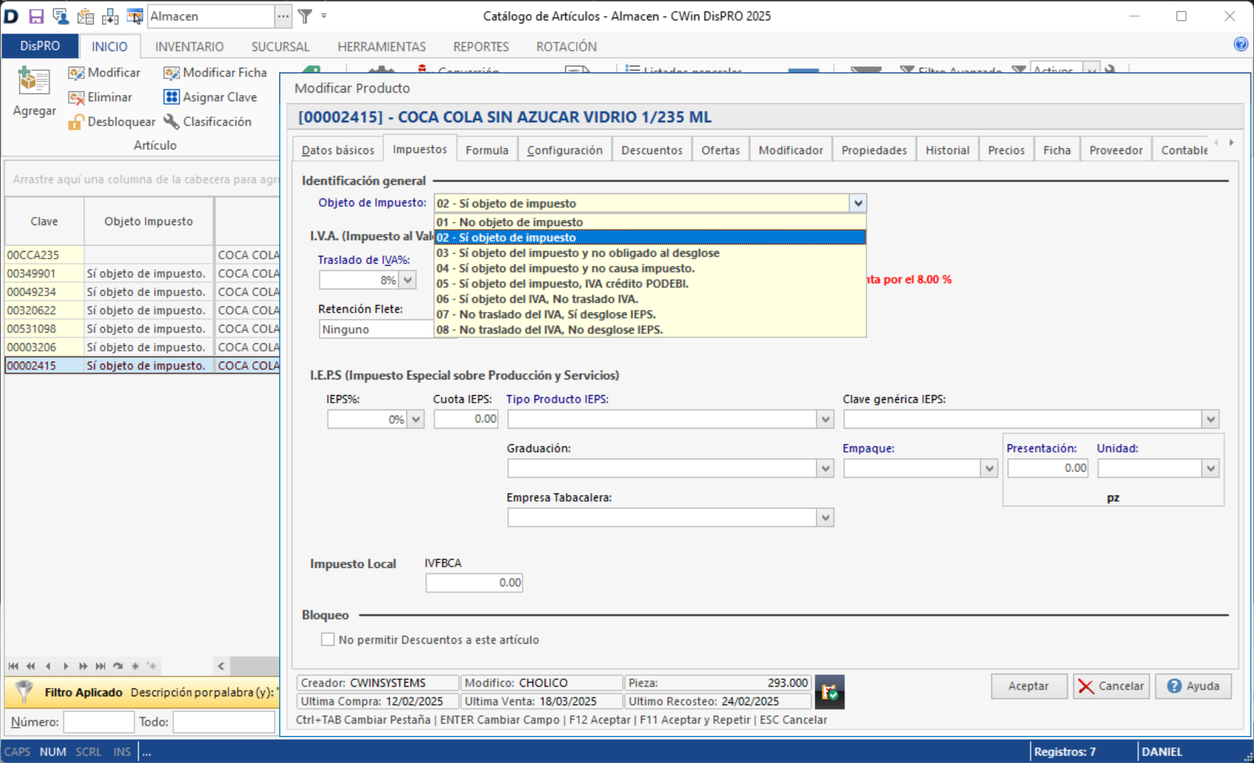
Task: Select '08 - No traslado del IVA, No desglose IEPS'
Action: pos(651,330)
